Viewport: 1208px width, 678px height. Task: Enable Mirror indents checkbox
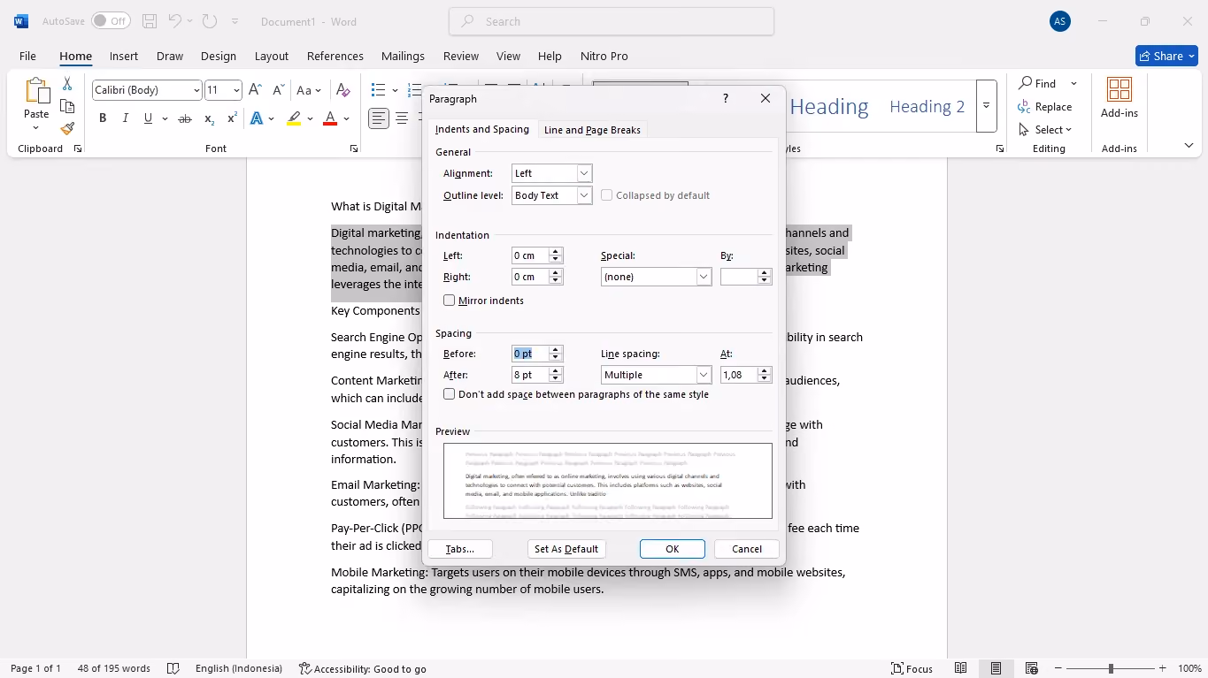pos(449,301)
